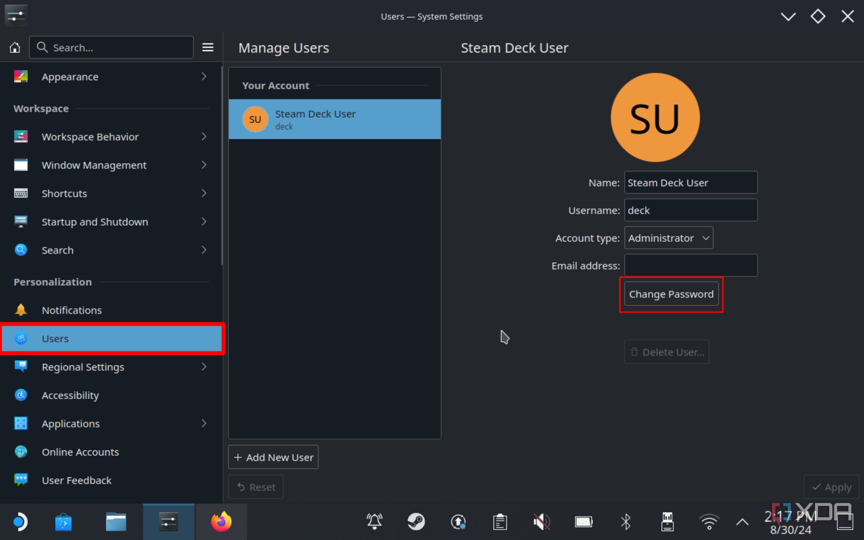Click the Show Desktop button in the taskbar
Image resolution: width=864 pixels, height=540 pixels.
[x=845, y=522]
